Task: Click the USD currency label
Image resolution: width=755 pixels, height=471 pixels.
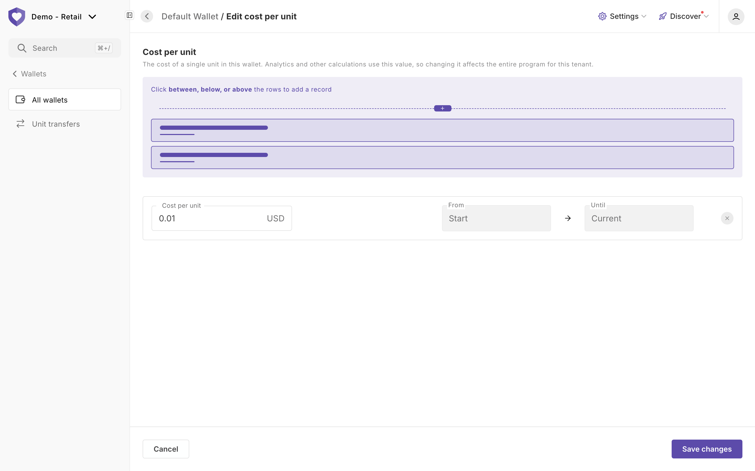Action: [276, 218]
